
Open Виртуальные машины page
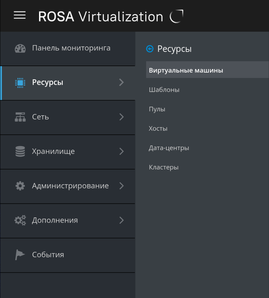(x=186, y=70)
